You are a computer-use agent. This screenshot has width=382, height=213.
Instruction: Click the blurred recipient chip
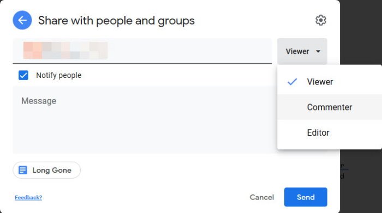65,51
